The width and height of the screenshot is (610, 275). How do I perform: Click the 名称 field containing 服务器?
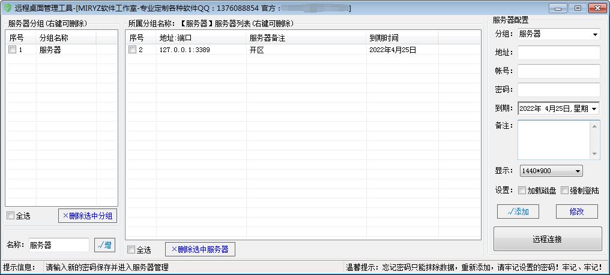pyautogui.click(x=59, y=245)
